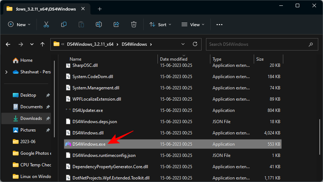Open the See more three-dots menu

pyautogui.click(x=219, y=25)
